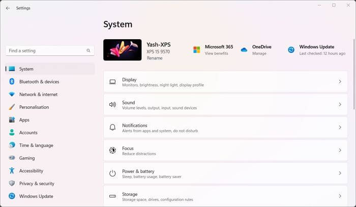Open Power & battery chevron
This screenshot has width=356, height=207.
(x=340, y=173)
